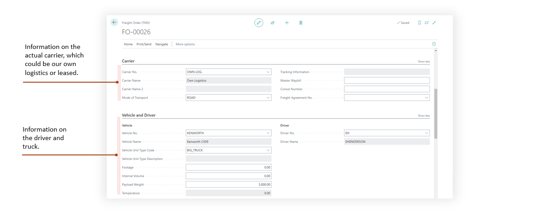Open the Mode of Transport dropdown
The height and width of the screenshot is (216, 557).
tap(268, 97)
